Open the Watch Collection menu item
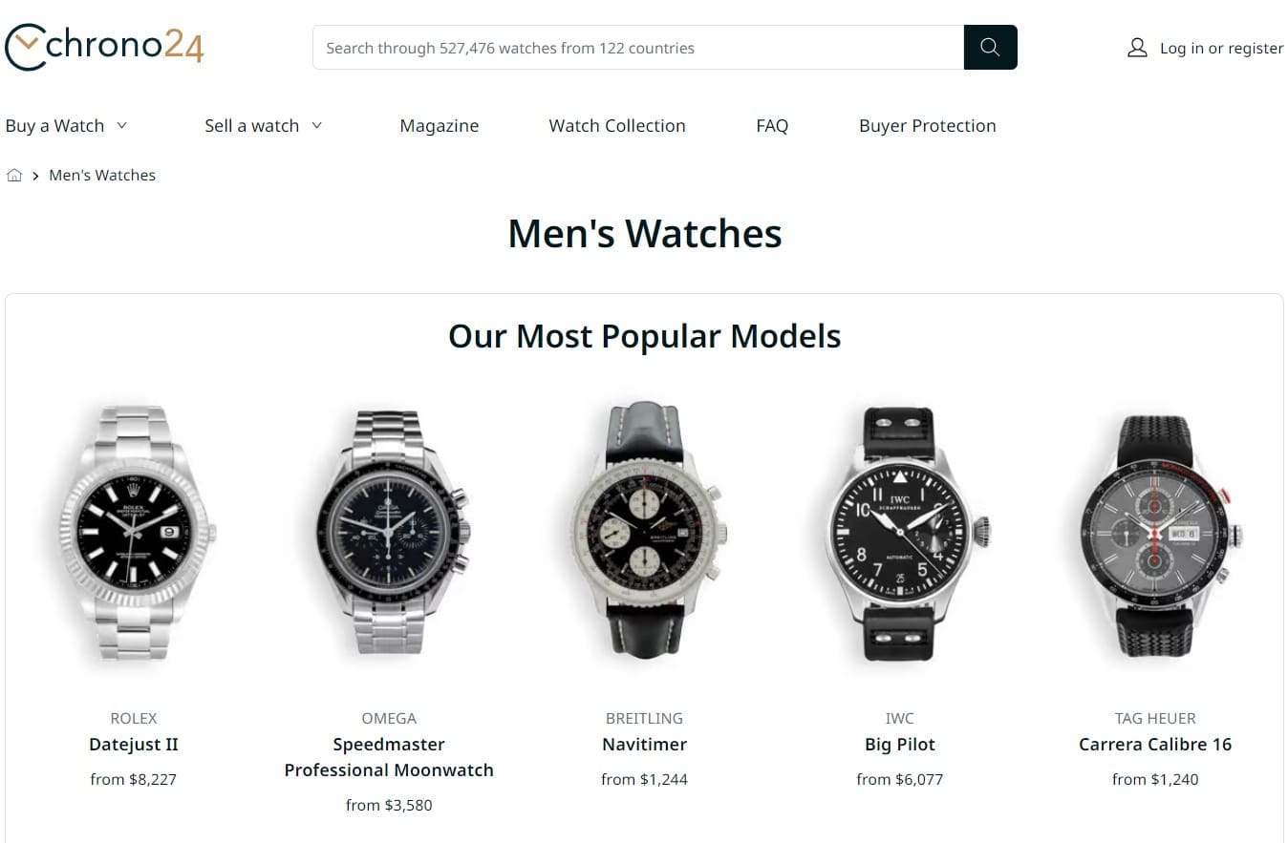This screenshot has height=843, width=1288. coord(617,126)
